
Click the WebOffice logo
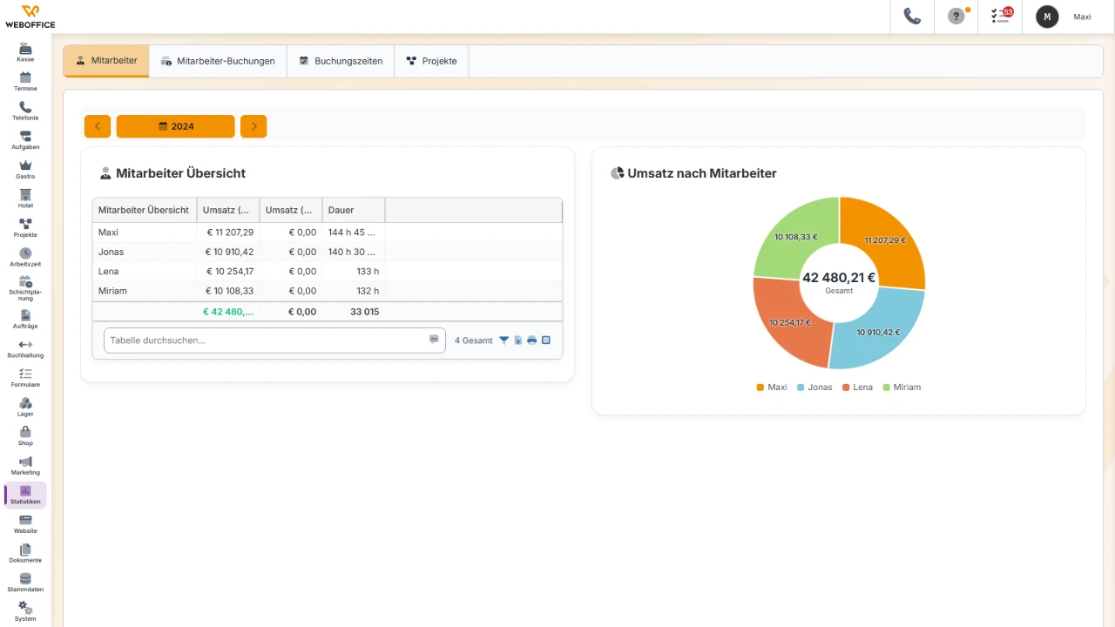coord(30,17)
